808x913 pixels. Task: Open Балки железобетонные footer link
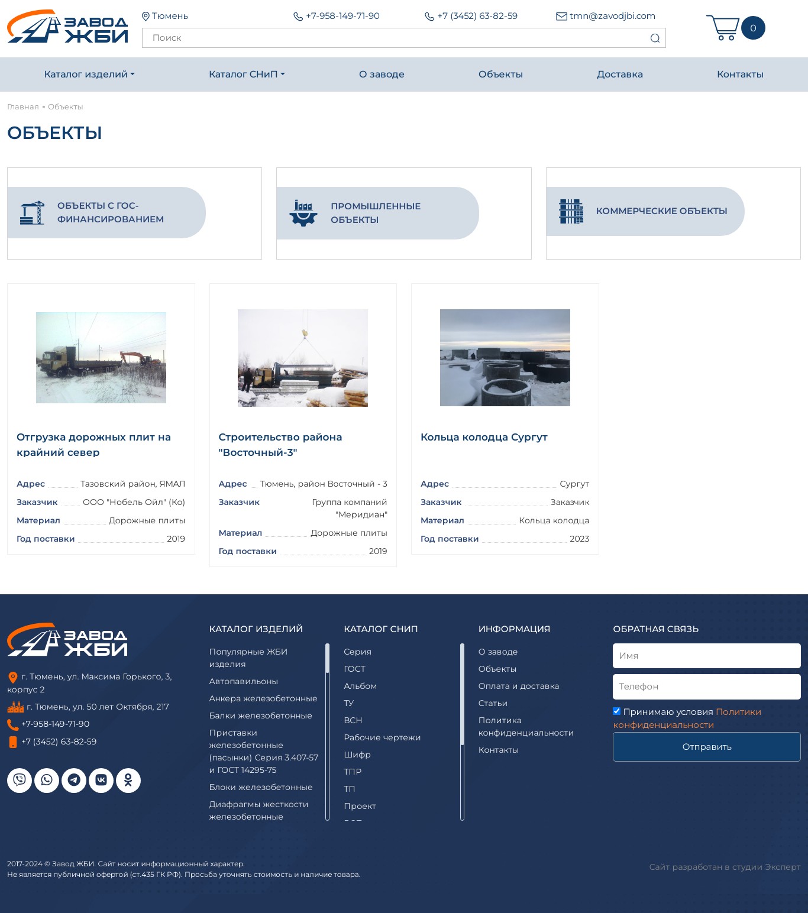(261, 715)
